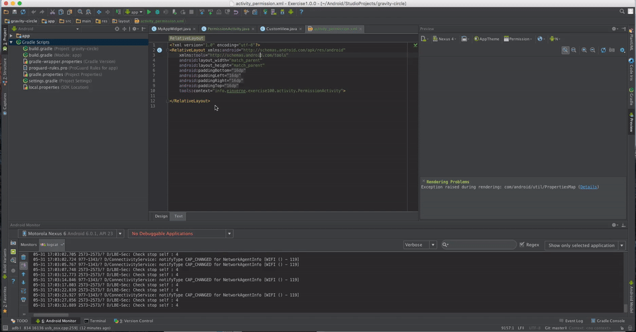Switch to the Design tab
The width and height of the screenshot is (636, 332).
click(161, 216)
